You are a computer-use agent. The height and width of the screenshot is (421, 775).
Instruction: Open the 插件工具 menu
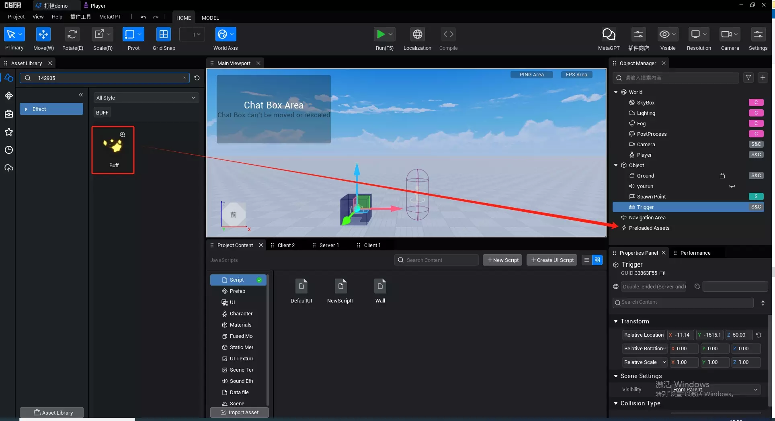click(80, 17)
